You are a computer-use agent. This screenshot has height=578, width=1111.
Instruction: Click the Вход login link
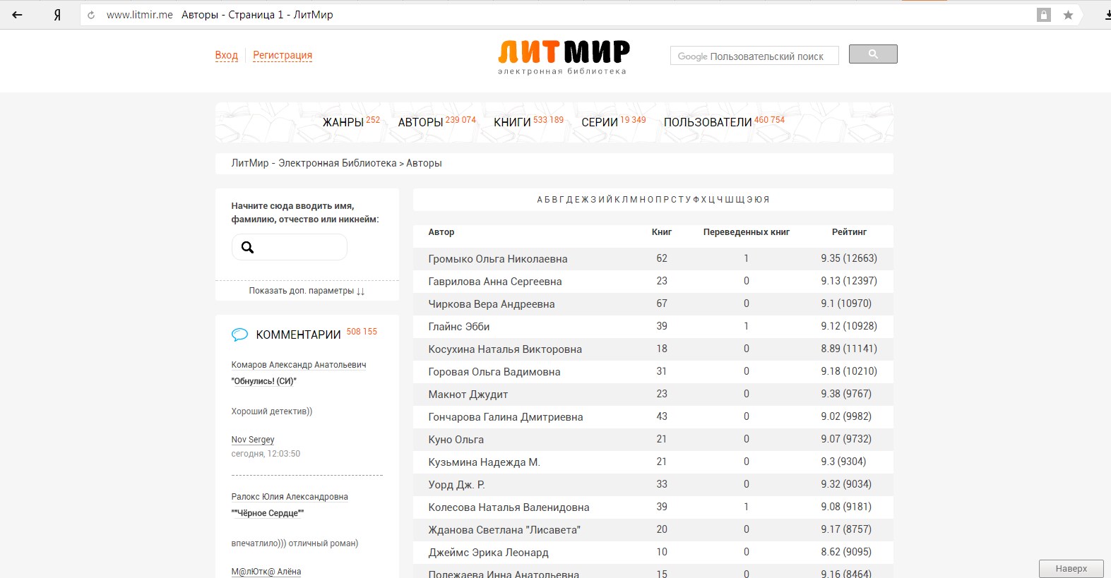coord(227,55)
